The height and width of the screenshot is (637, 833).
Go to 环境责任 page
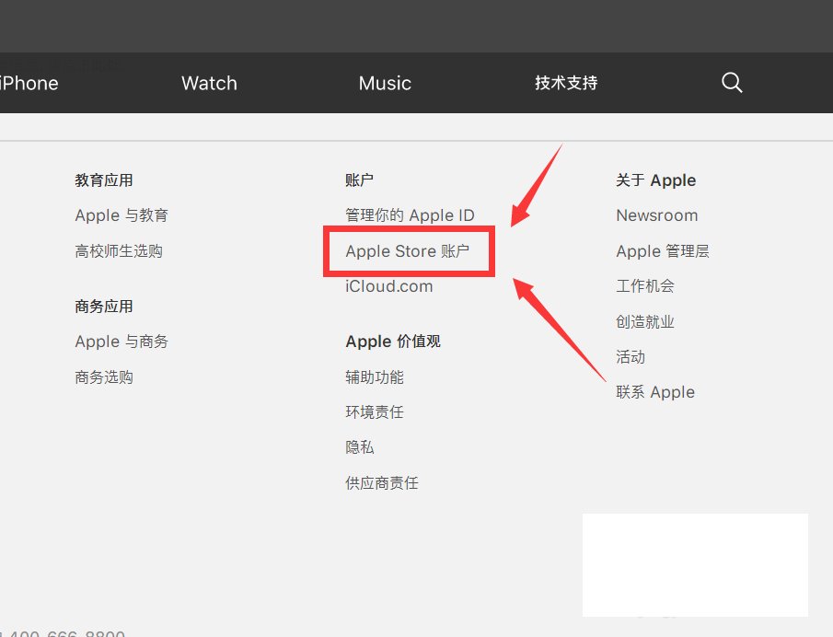(375, 412)
